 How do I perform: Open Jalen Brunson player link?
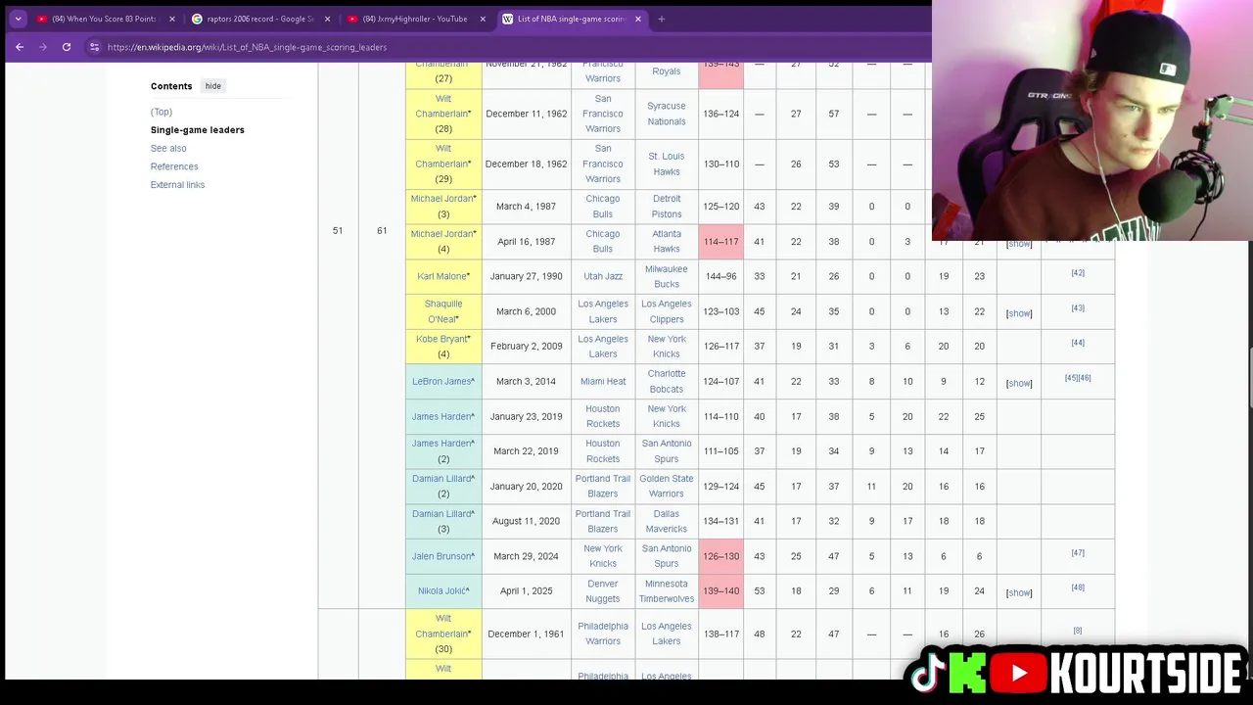[x=441, y=556]
